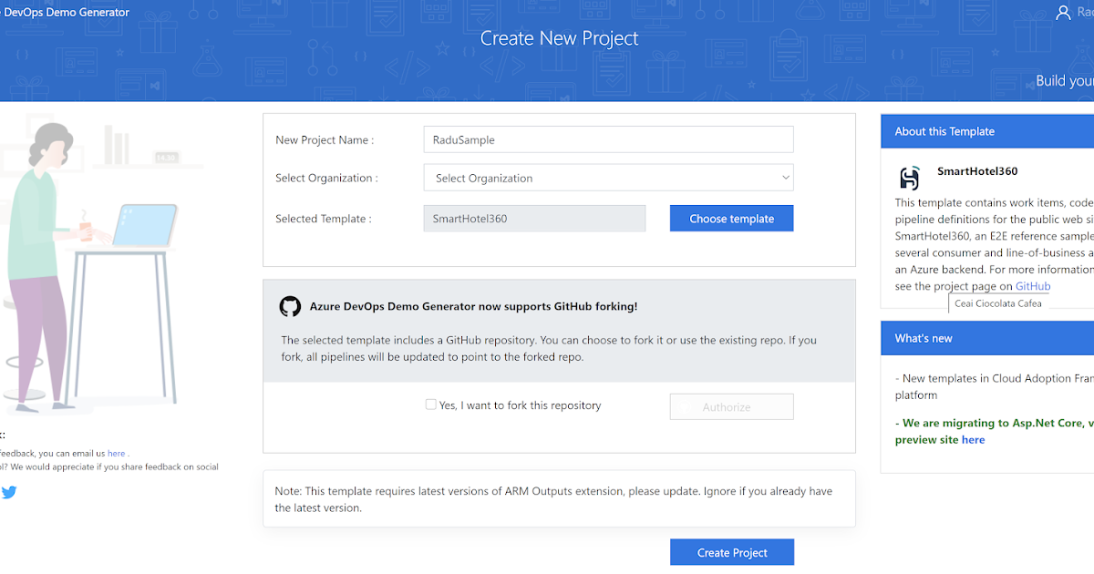Image resolution: width=1094 pixels, height=574 pixels.
Task: Click the Authorize button
Action: (731, 406)
